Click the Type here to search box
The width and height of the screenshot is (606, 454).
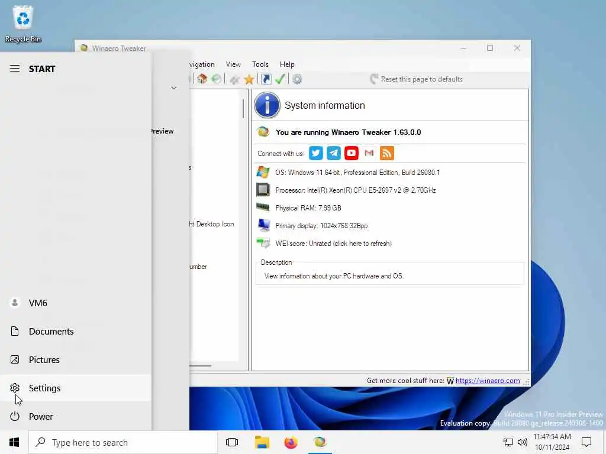123,442
